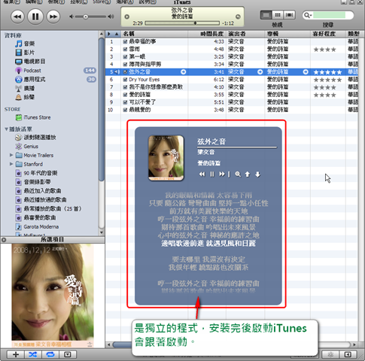Viewport: 365px width, 361px height.
Task: Click large album artwork in sidebar bottom
Action: click(x=53, y=296)
